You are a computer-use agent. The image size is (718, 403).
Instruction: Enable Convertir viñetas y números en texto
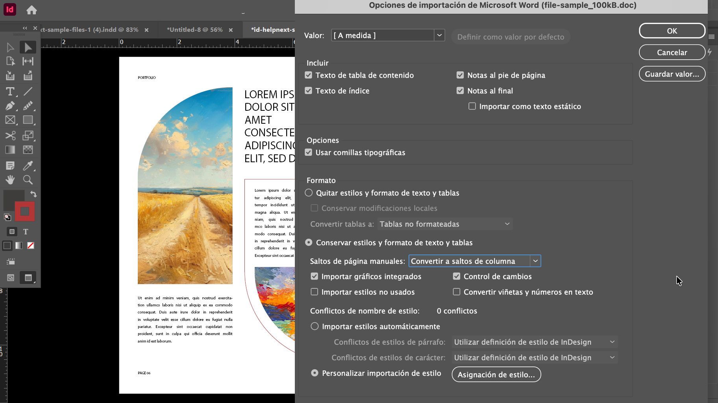(x=457, y=292)
